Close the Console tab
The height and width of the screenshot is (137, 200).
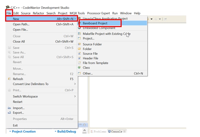tap(124, 132)
